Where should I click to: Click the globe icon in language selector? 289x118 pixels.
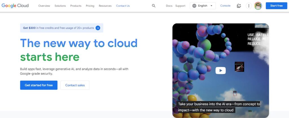pos(194,6)
